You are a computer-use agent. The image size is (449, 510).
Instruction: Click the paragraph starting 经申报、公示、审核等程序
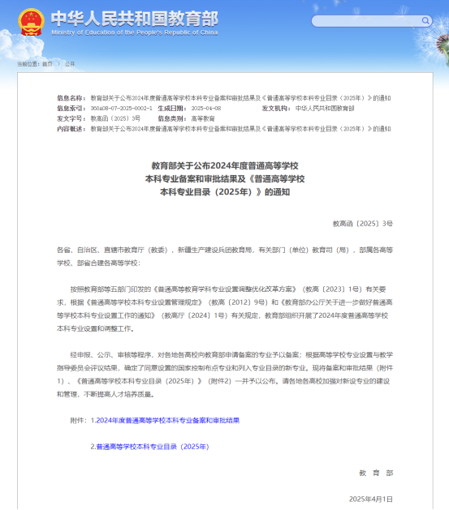(225, 375)
